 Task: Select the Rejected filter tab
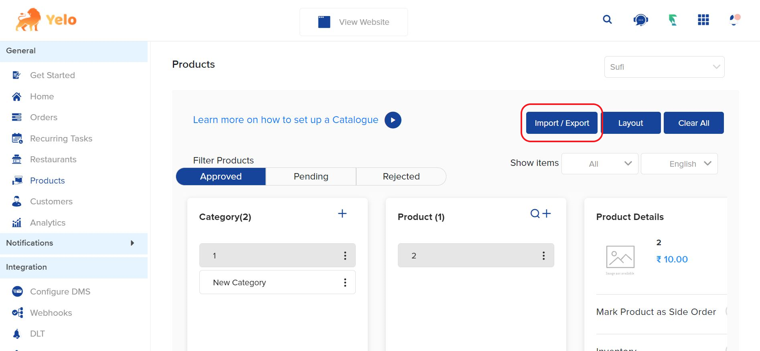[401, 177]
